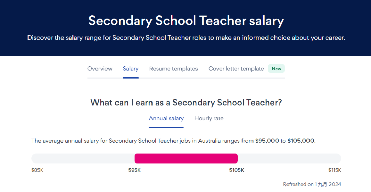The width and height of the screenshot is (371, 192).
Task: Click the $85K minimum label
Action: [x=37, y=170]
